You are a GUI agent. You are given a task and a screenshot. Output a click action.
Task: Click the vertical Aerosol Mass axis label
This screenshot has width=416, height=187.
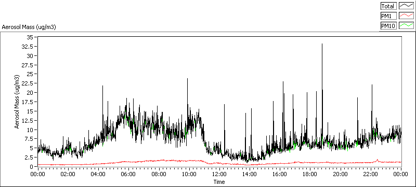tap(17, 102)
